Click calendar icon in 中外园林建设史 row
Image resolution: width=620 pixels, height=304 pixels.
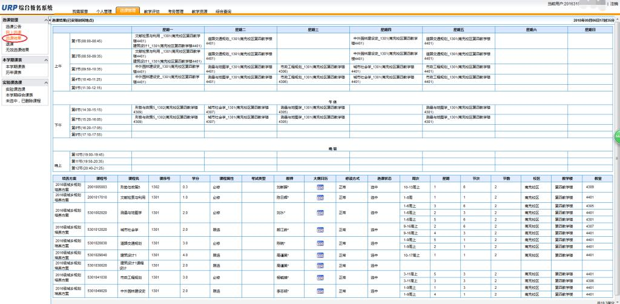(320, 290)
